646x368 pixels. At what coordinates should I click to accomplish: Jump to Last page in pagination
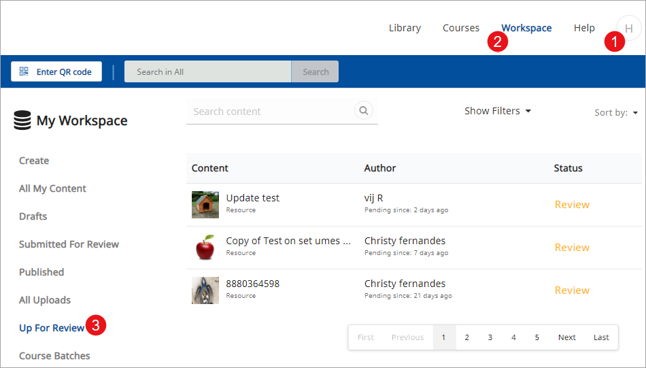(601, 337)
